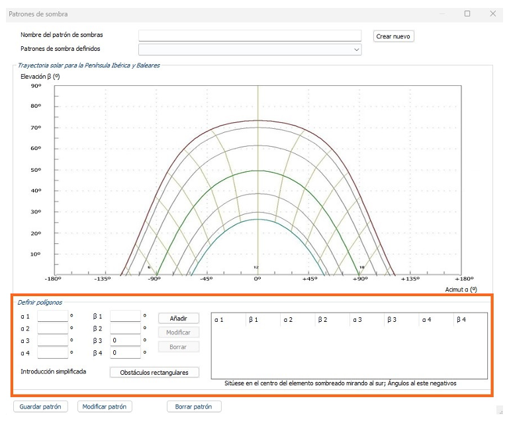Focus the Nombre del patrón de sombras field
Viewport: 511px width, 421px height.
tap(250, 36)
